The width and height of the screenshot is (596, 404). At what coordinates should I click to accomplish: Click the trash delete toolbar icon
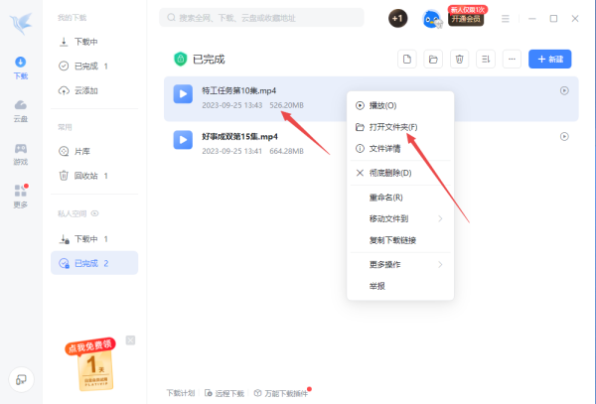(459, 60)
